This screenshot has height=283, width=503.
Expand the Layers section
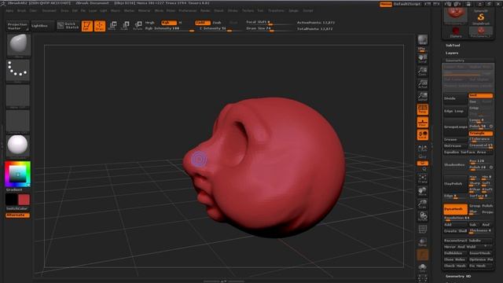point(452,53)
